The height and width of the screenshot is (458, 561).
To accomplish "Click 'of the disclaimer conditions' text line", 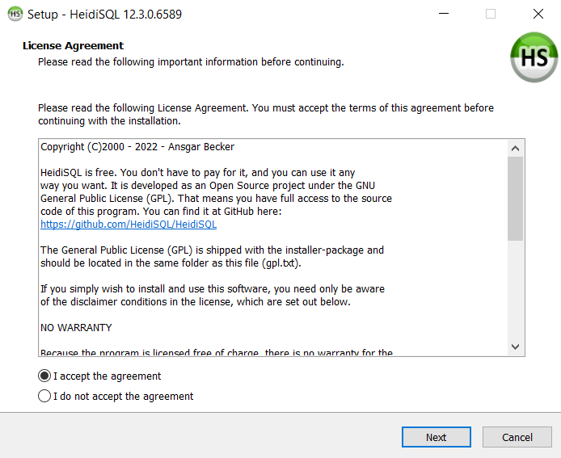I will tap(196, 302).
